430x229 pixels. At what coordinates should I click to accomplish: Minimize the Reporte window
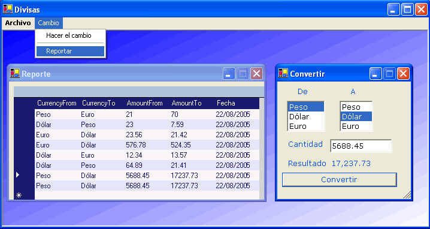tap(229, 74)
